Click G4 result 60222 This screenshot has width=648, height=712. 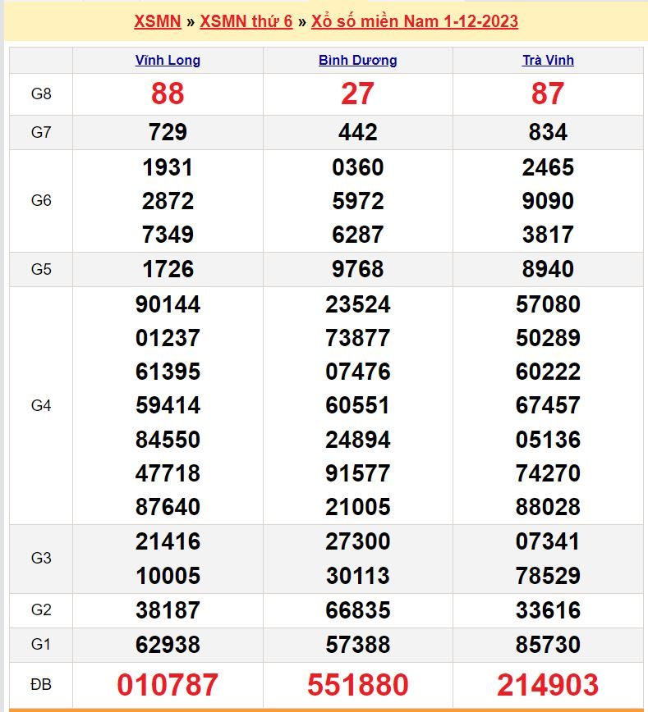(548, 372)
